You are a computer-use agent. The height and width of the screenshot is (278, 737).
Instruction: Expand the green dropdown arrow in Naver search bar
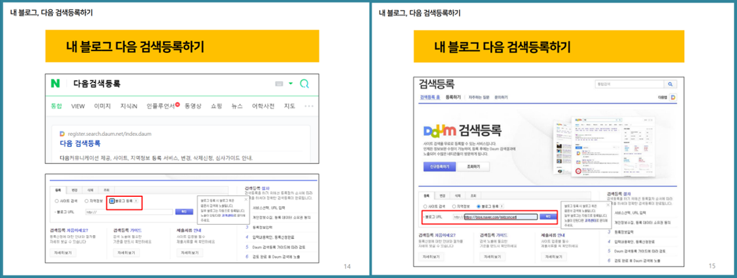coord(290,84)
